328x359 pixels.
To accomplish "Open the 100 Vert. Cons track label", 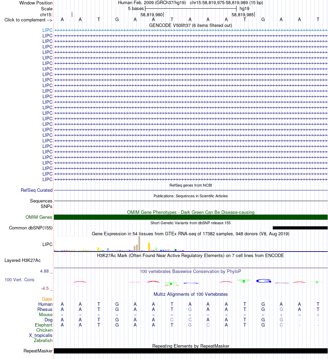I will click(x=19, y=280).
